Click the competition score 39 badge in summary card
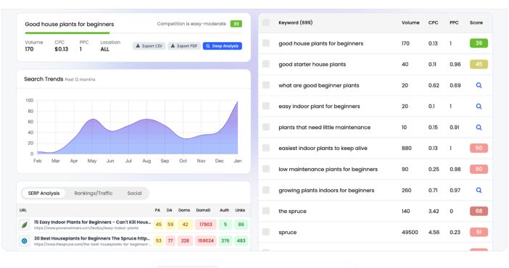Screen dimensions: 509x268 236,24
